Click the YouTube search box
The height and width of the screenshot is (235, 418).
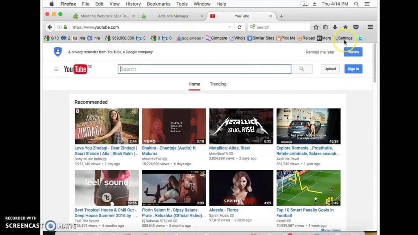[x=205, y=69]
